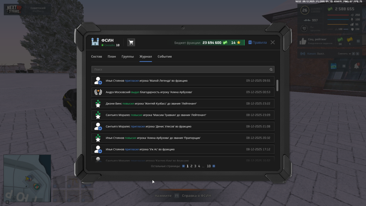This screenshot has height=206, width=366.
Task: Switch to the Состав tab
Action: click(x=96, y=57)
